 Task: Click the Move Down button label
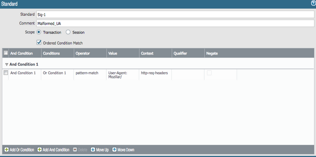click(126, 150)
